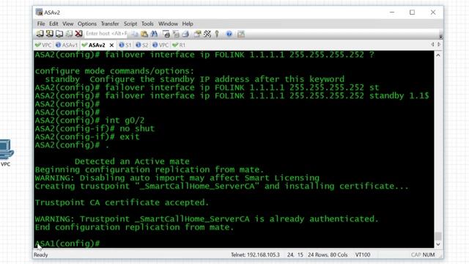This screenshot has width=469, height=264.
Task: Expand the toolbar overflow chevron
Action: point(440,36)
